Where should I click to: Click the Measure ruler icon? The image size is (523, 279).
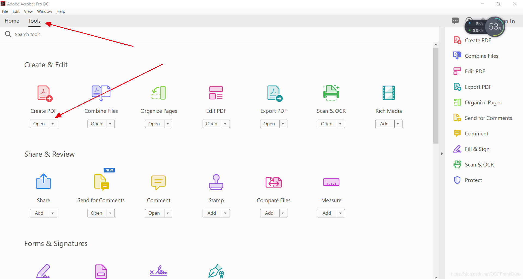tap(331, 182)
